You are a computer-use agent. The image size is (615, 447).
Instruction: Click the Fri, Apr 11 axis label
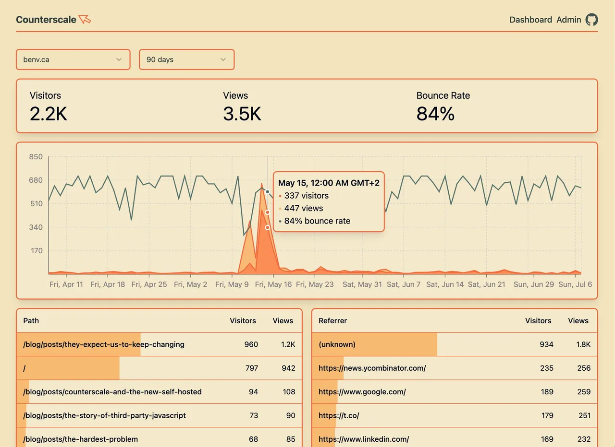pyautogui.click(x=66, y=284)
